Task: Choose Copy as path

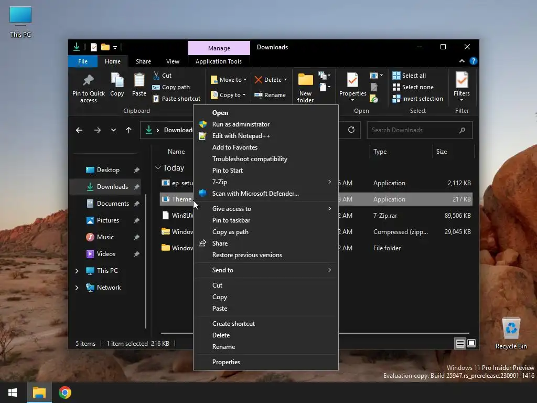Action: (x=266, y=232)
